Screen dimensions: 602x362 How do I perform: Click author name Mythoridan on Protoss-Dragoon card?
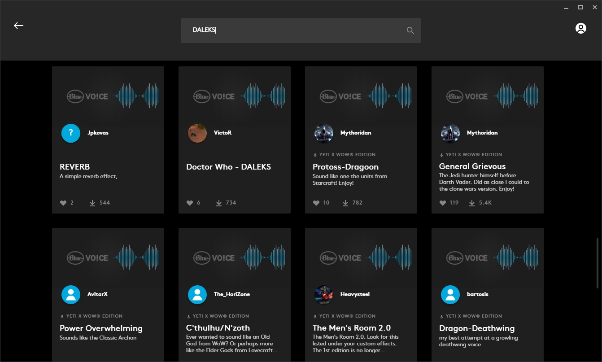[356, 133]
